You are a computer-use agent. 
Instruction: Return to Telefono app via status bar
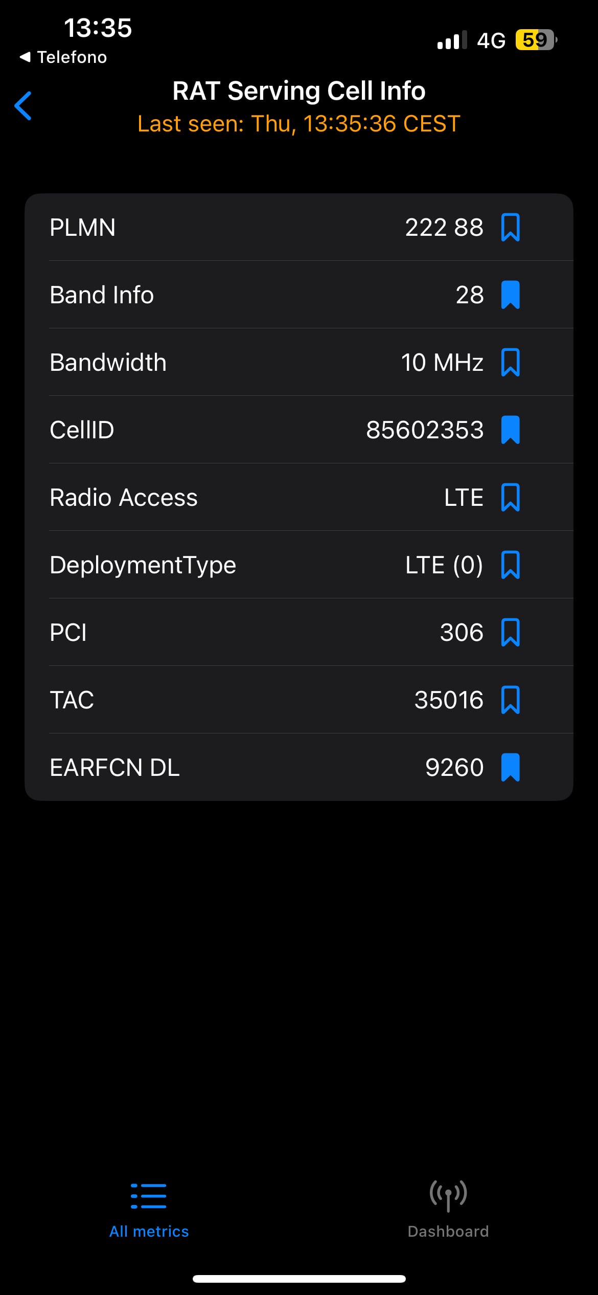tap(63, 57)
